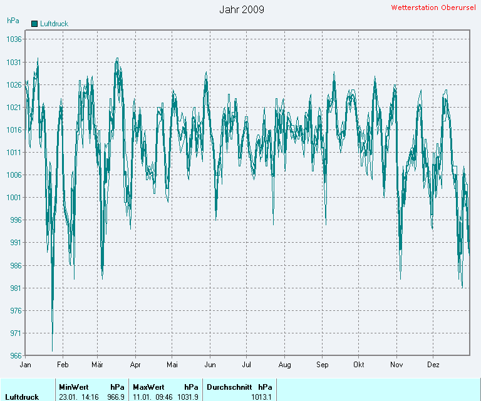Click the maximum date '11.01. 09:46'
This screenshot has width=481, height=401.
(x=153, y=397)
